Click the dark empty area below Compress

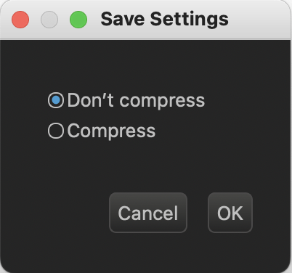(145, 166)
